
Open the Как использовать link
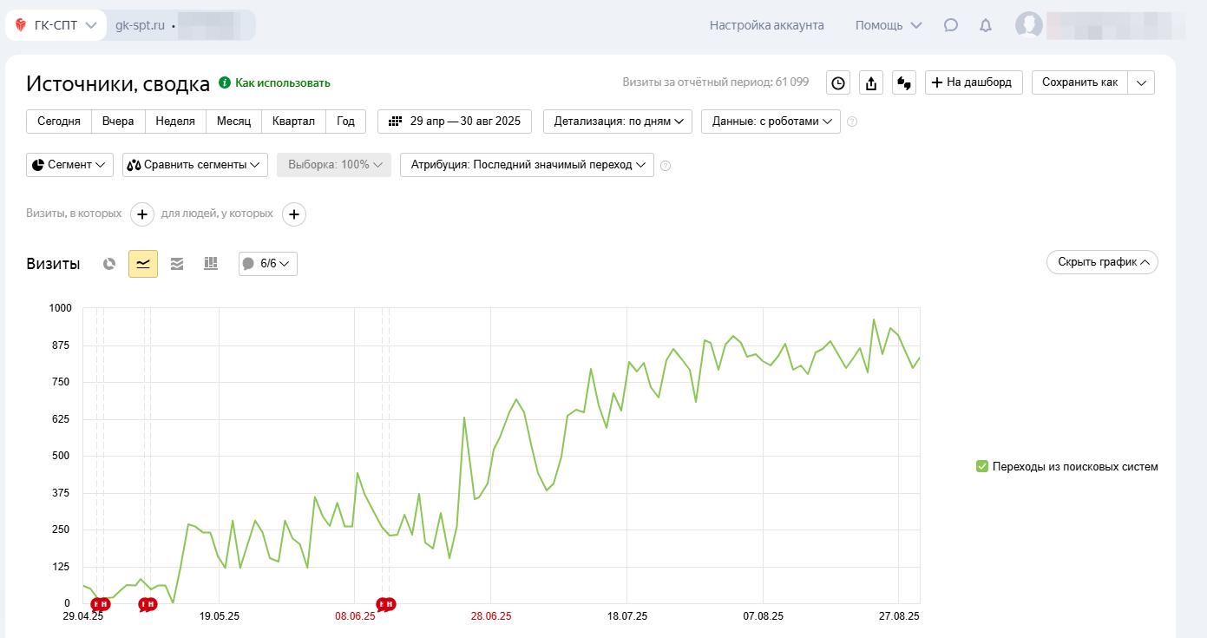282,83
